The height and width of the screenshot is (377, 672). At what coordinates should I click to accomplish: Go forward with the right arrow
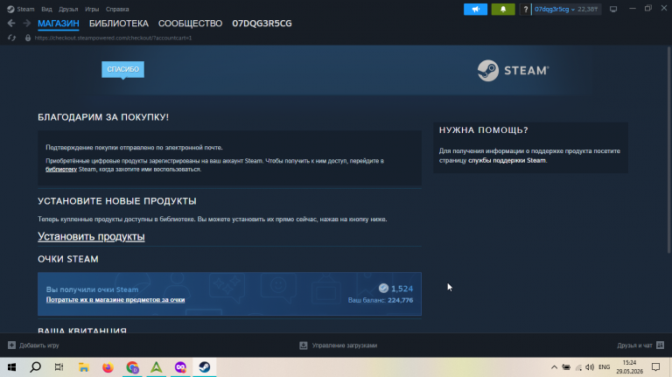26,24
